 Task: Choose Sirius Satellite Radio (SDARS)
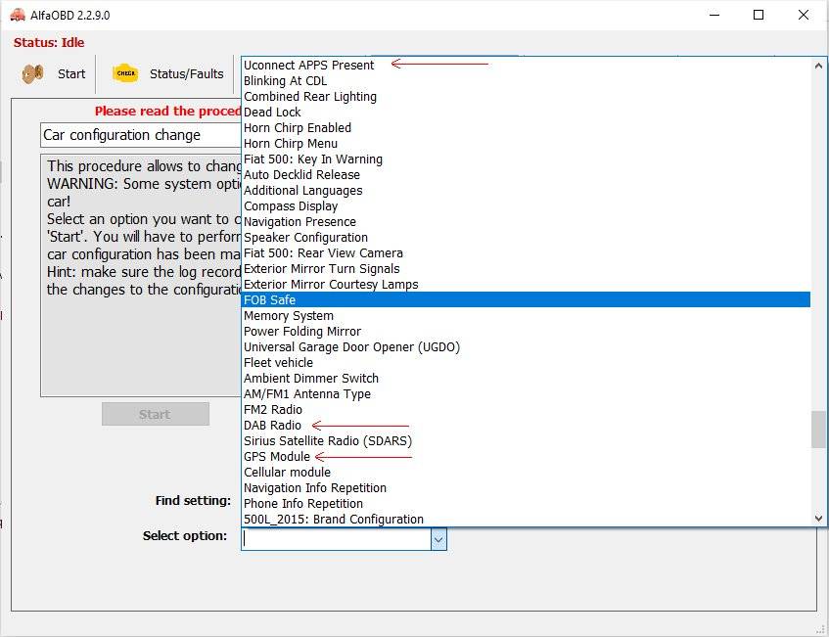[526, 441]
